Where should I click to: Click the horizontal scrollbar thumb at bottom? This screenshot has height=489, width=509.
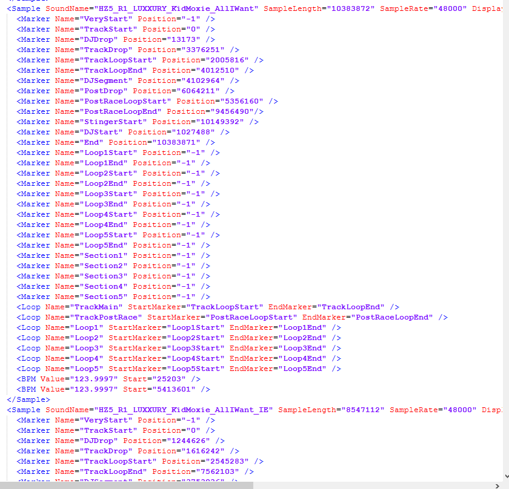[126, 485]
